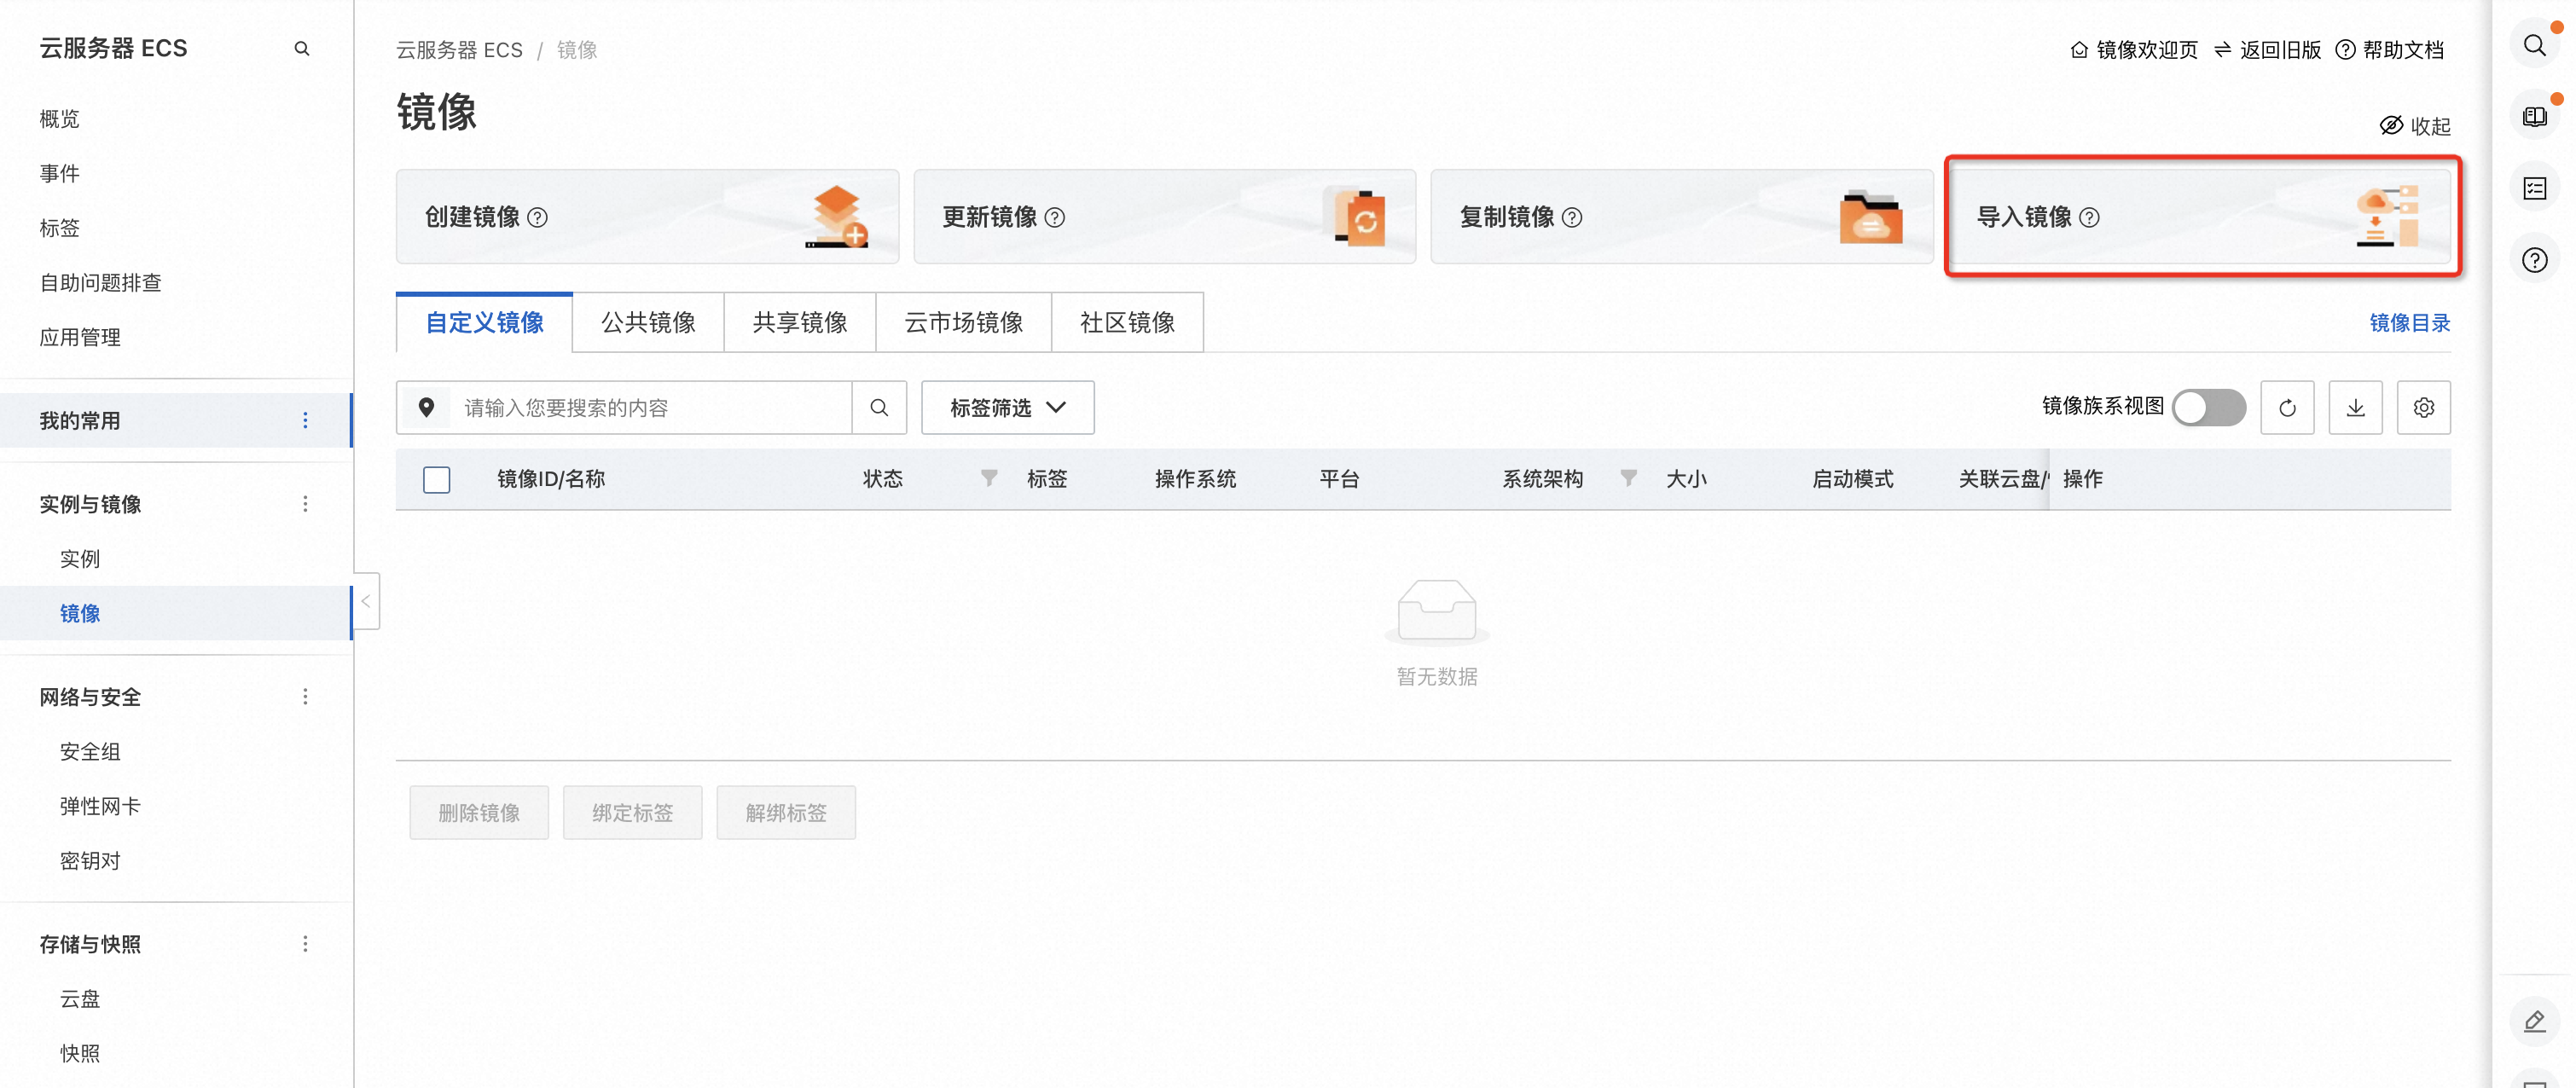
Task: Open the column settings gear icon
Action: (2423, 408)
